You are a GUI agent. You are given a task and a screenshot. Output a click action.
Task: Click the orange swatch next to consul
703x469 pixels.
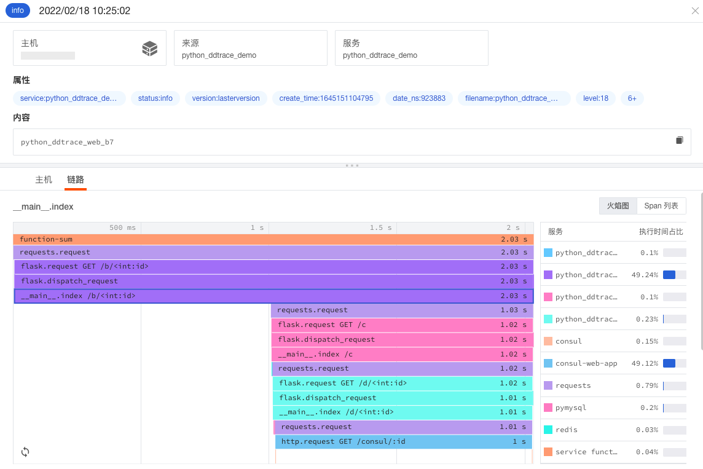pos(548,341)
